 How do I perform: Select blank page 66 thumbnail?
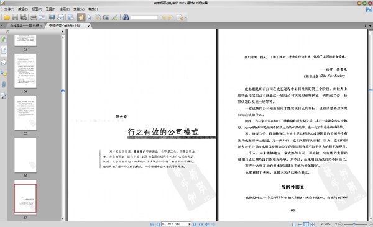25,155
